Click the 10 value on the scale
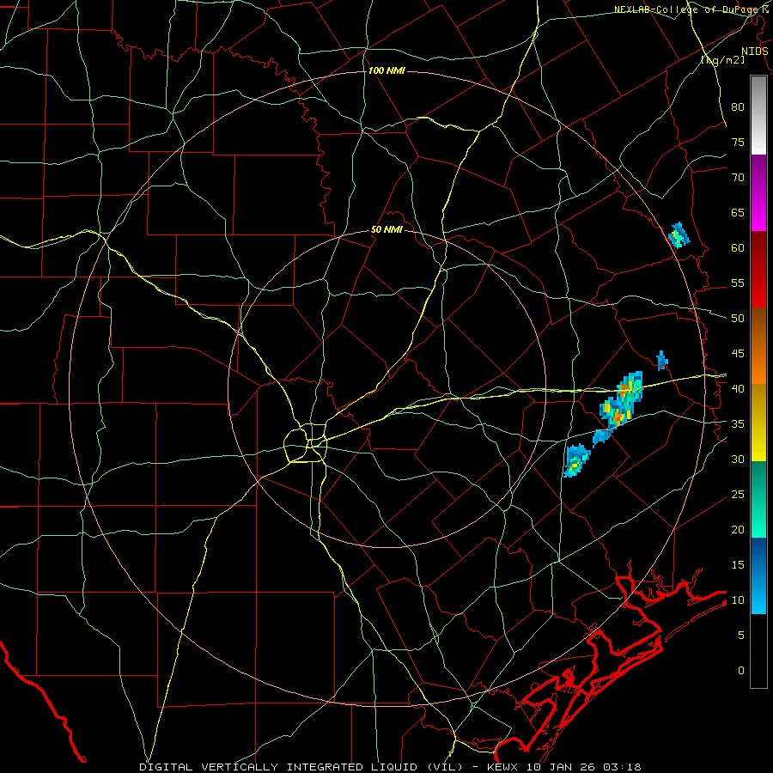 738,600
